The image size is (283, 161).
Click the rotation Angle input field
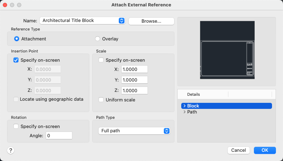click(x=59, y=135)
